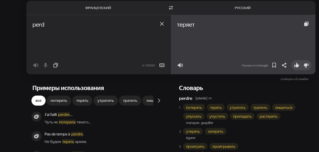
Task: Swap the French and Russian languages
Action: (171, 8)
